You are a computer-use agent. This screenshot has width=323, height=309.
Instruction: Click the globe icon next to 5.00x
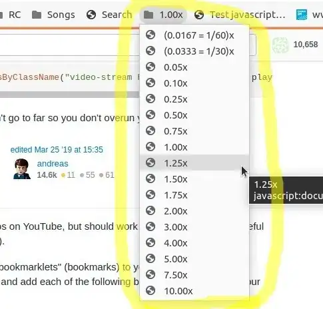(x=151, y=258)
